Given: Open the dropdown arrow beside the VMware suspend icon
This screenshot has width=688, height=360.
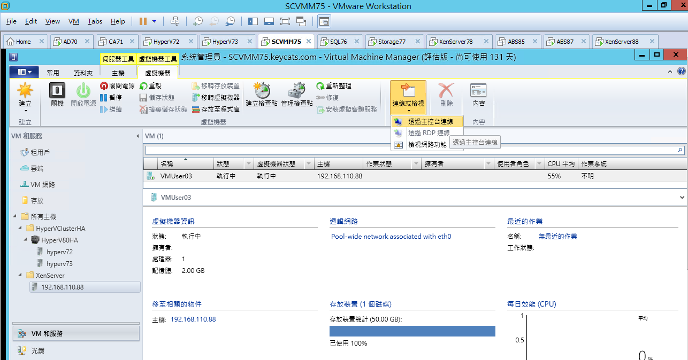Looking at the screenshot, I should 155,21.
